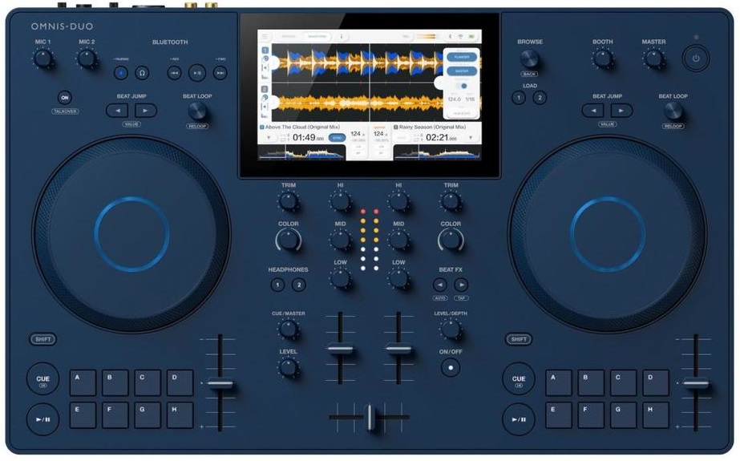
Task: Tap the info icon on touchscreen
Action: (342, 36)
